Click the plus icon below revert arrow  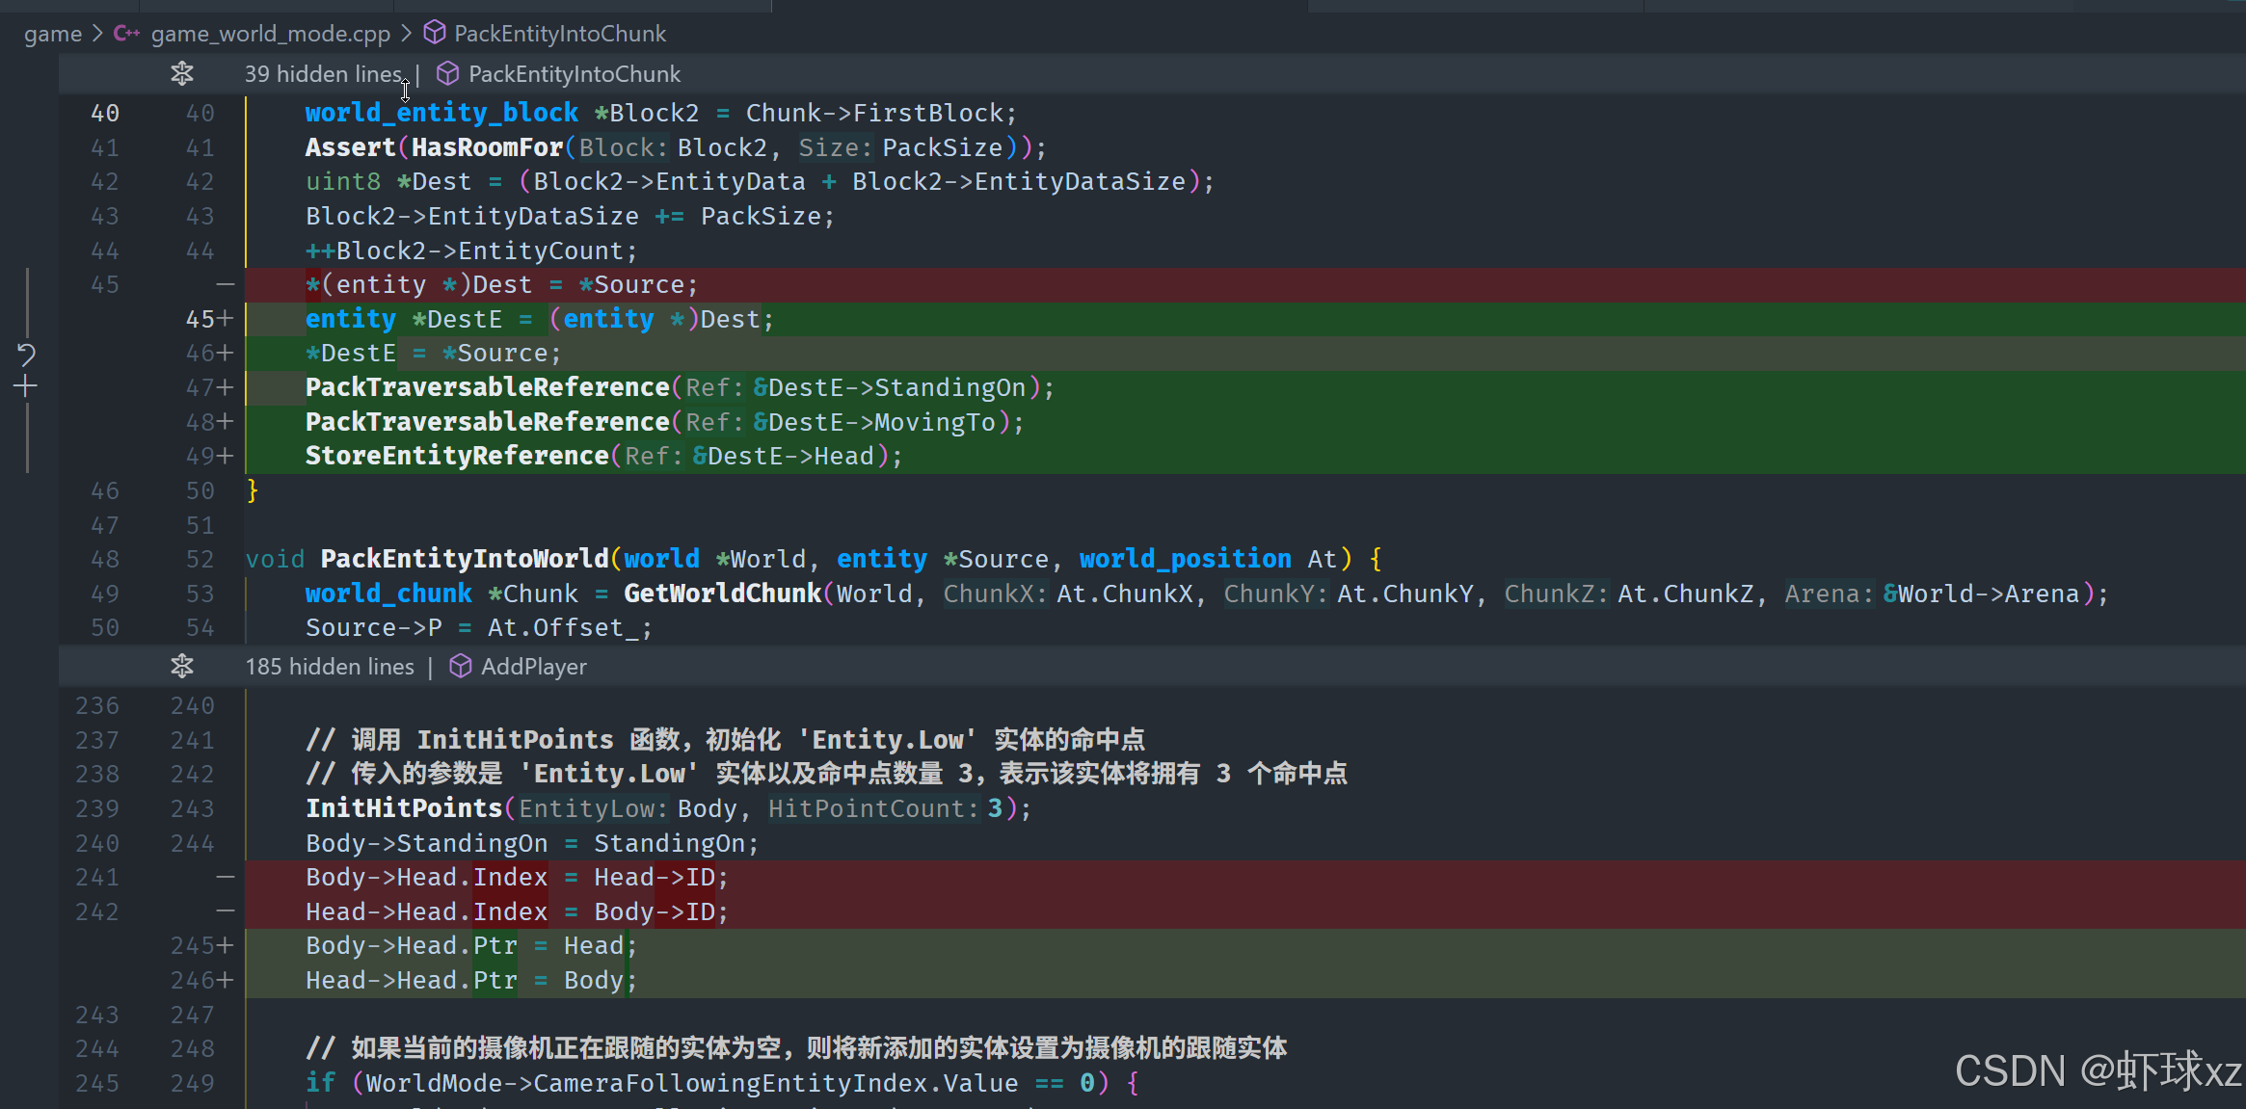[26, 387]
